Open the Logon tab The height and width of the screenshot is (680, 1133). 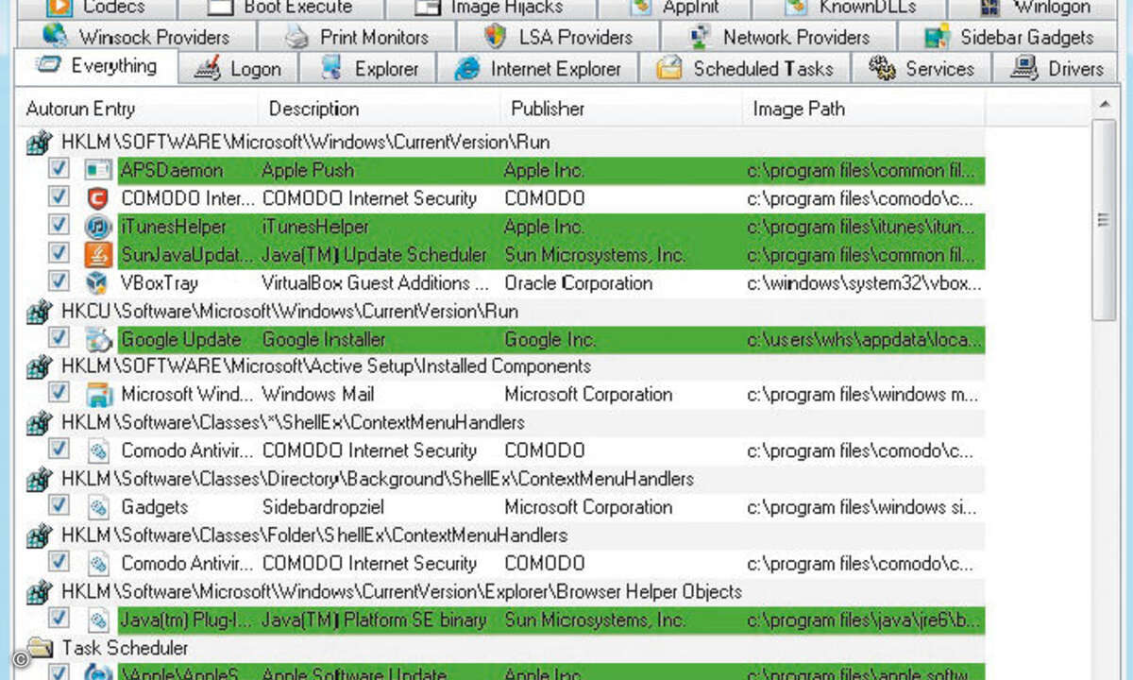click(238, 69)
